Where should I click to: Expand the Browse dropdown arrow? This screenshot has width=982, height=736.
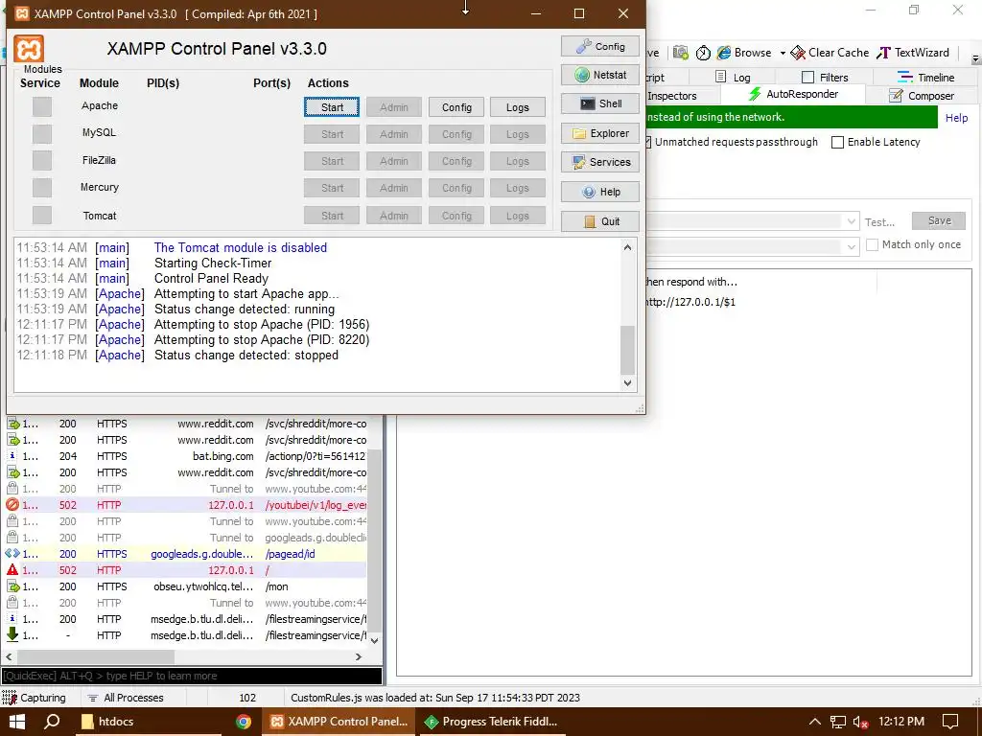783,54
